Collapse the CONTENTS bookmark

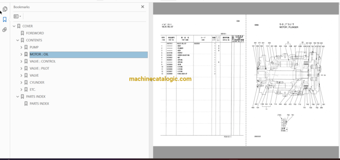(x=18, y=40)
